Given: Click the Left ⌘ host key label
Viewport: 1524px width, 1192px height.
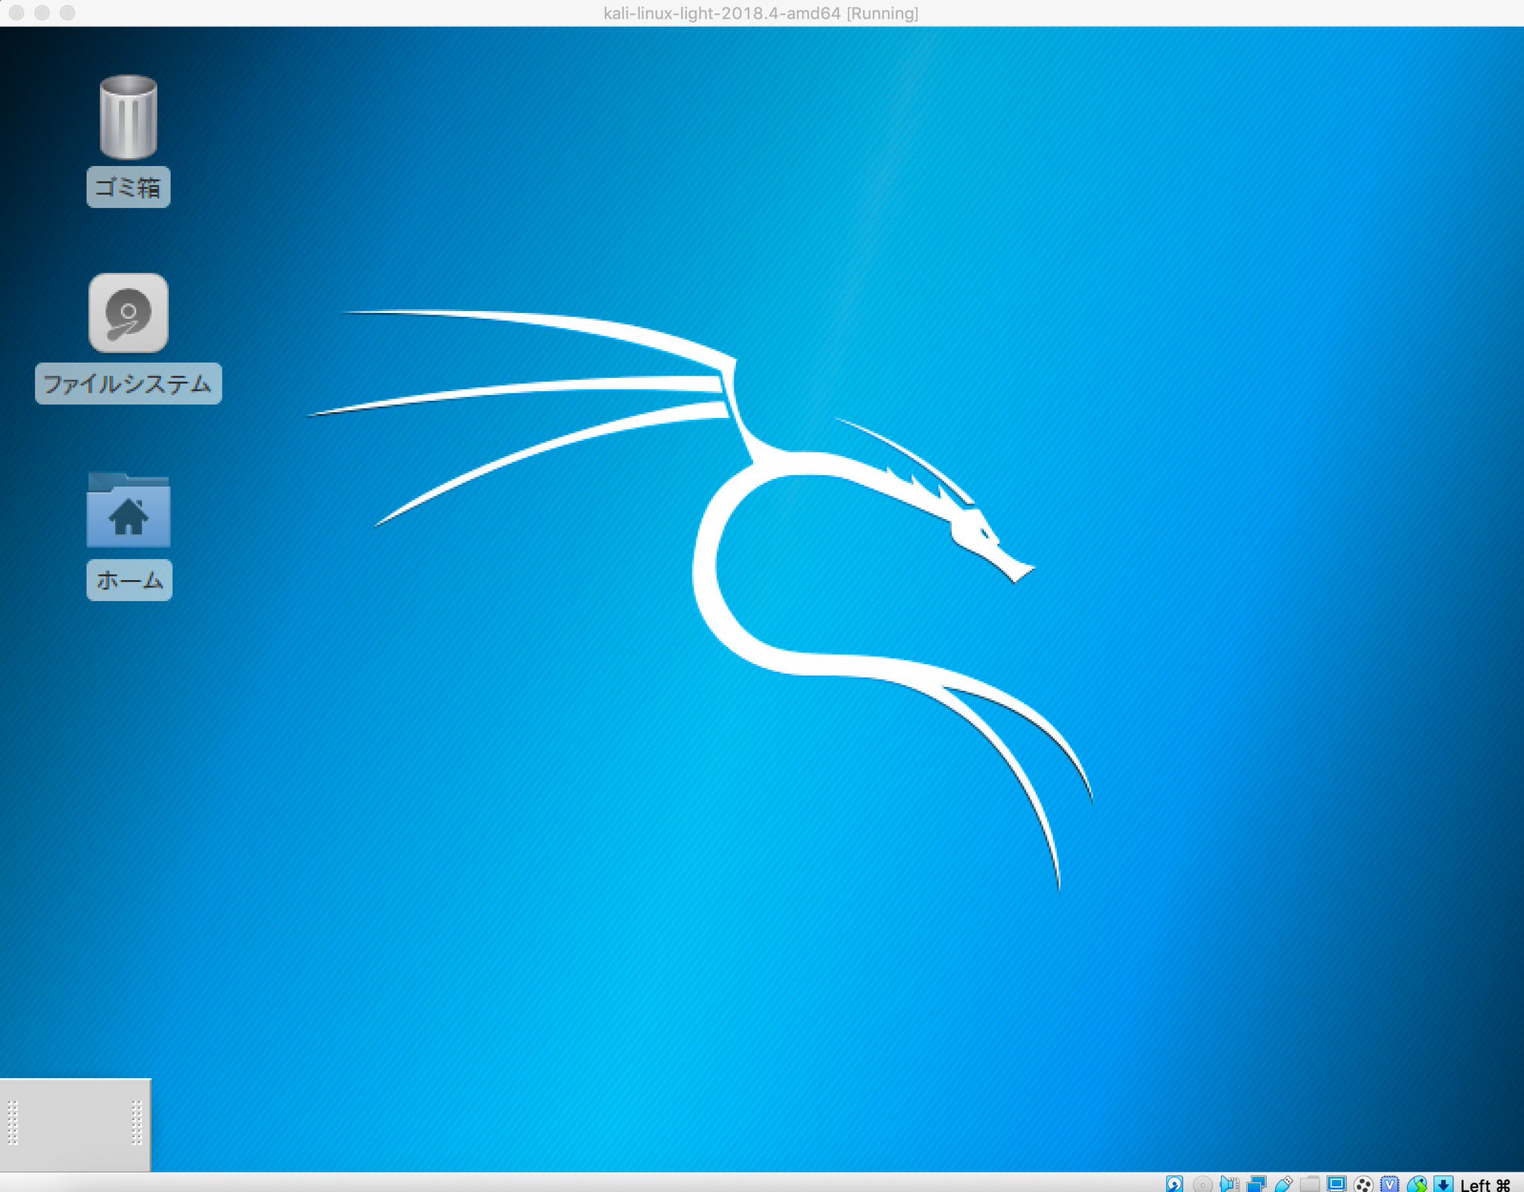Looking at the screenshot, I should pos(1485,1185).
